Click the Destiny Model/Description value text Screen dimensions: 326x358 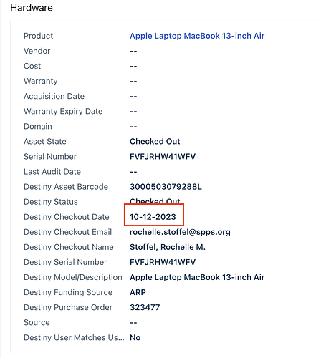click(x=197, y=277)
